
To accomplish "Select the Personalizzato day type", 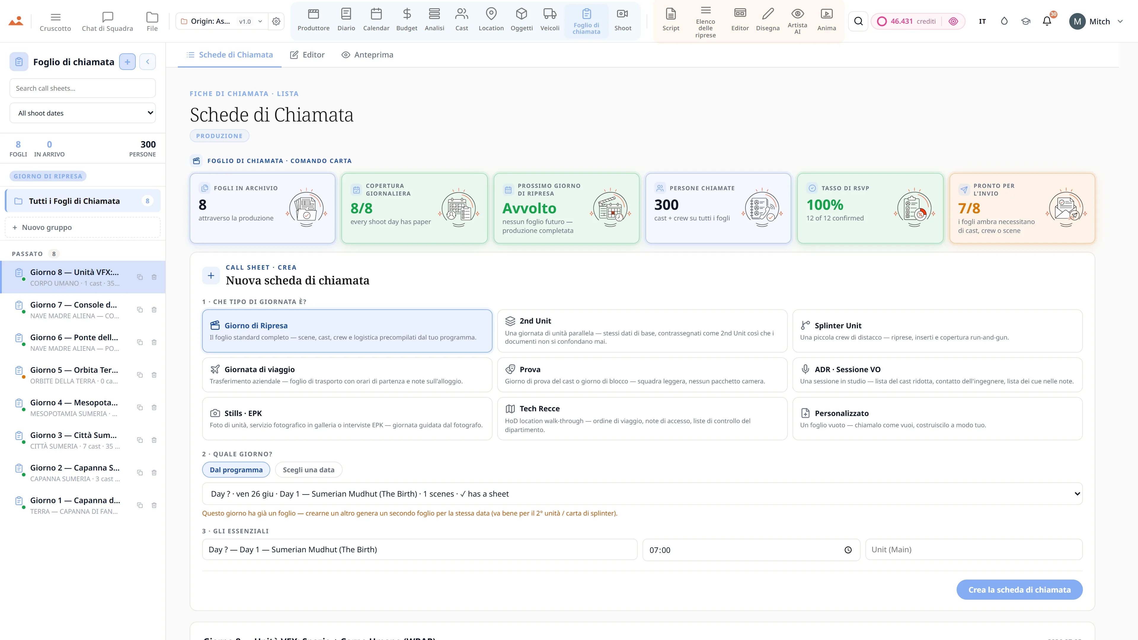I will coord(937,419).
